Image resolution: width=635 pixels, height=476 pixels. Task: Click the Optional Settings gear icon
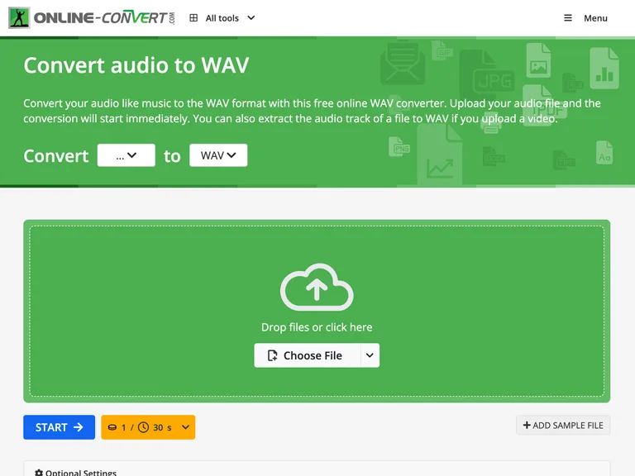(39, 473)
